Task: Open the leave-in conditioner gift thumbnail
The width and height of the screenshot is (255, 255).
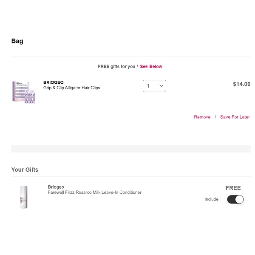Action: 24,197
